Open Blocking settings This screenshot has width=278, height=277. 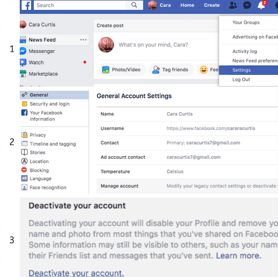(x=39, y=170)
